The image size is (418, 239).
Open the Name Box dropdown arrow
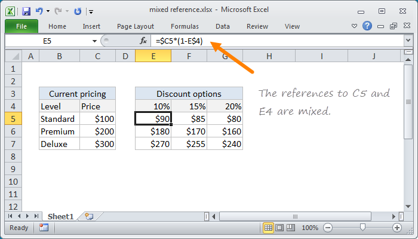tap(94, 40)
